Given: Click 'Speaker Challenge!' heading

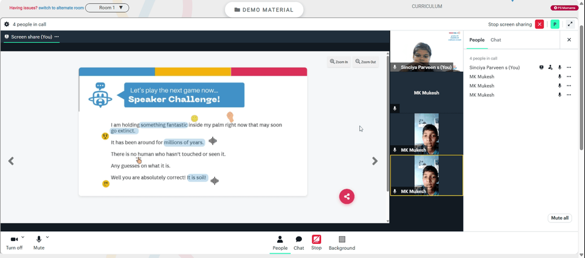Looking at the screenshot, I should 174,99.
